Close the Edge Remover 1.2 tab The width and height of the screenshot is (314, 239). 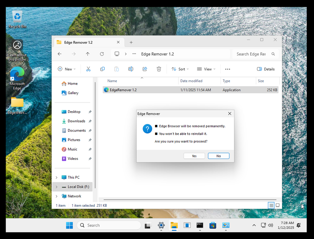coord(118,42)
